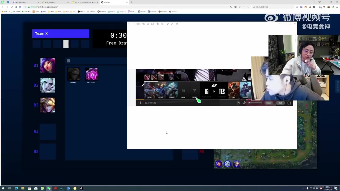Switch to the TES vs IG browser tab
The height and width of the screenshot is (191, 340).
tap(83, 2)
